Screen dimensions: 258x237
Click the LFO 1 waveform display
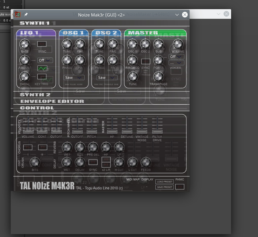[x=42, y=68]
